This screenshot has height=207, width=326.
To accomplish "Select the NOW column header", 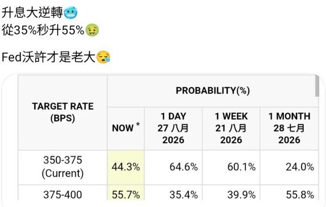I will (x=126, y=128).
